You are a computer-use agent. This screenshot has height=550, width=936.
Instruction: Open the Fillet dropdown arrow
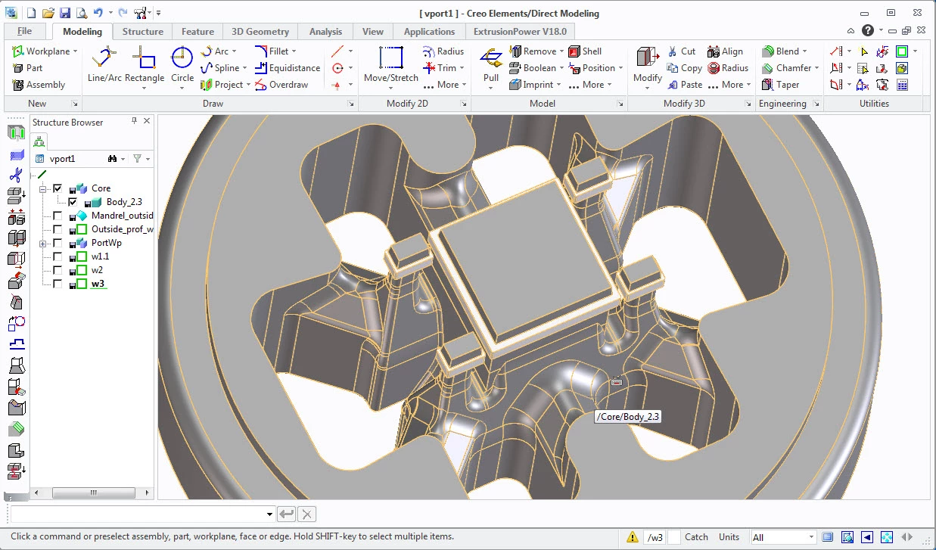click(x=295, y=51)
